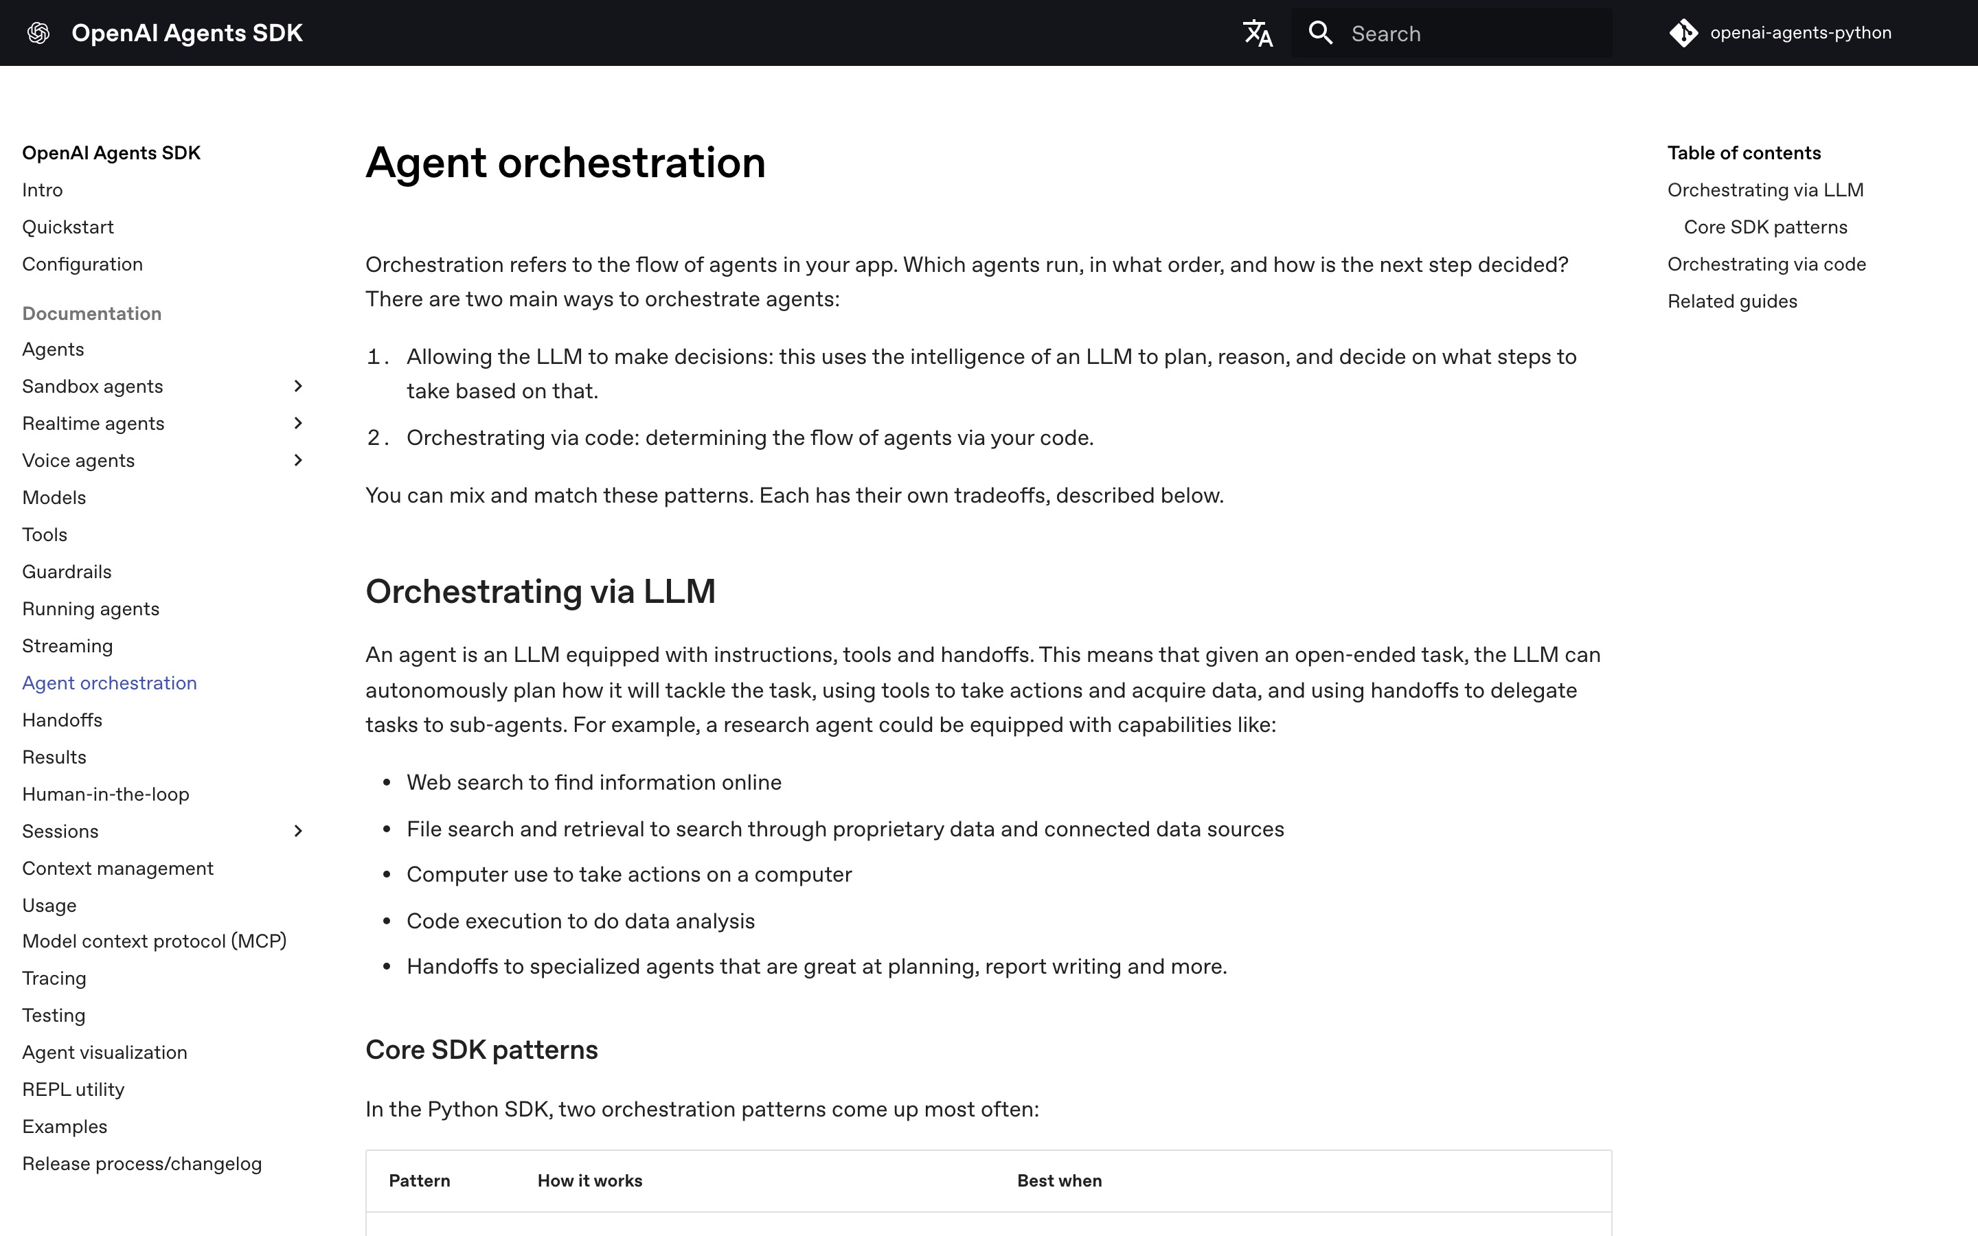Go to the Configuration page
The height and width of the screenshot is (1236, 1978).
click(x=82, y=264)
